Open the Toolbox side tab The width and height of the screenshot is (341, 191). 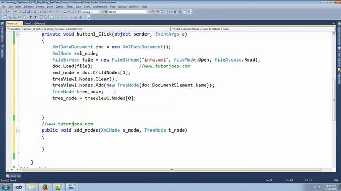pos(2,51)
